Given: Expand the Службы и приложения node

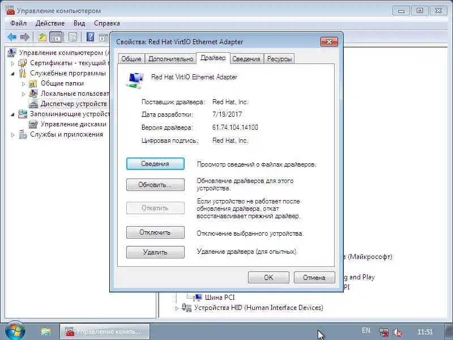Looking at the screenshot, I should pyautogui.click(x=12, y=135).
